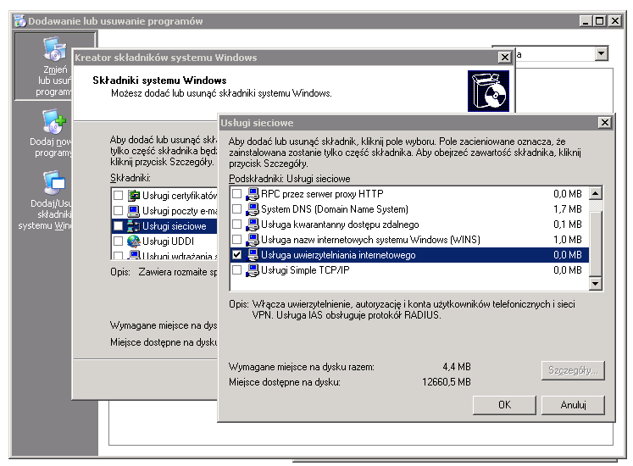Tick Usługi poczty e-mail checkbox in wizard
The image size is (633, 466).
point(119,211)
